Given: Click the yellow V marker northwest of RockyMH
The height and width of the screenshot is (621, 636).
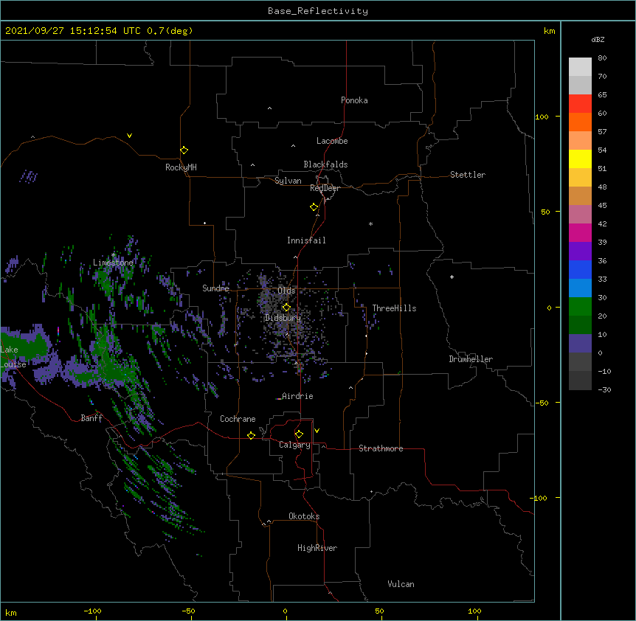Looking at the screenshot, I should click(x=129, y=136).
